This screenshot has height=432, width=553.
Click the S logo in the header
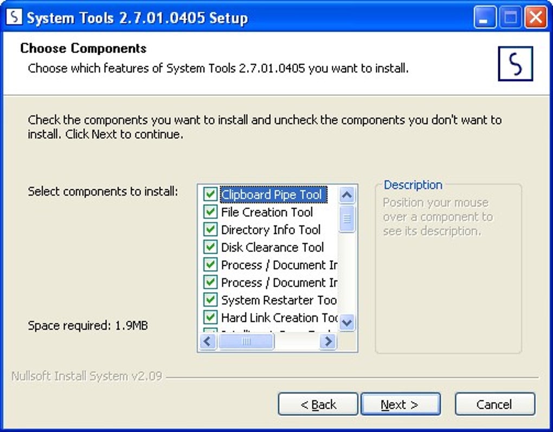coord(515,64)
